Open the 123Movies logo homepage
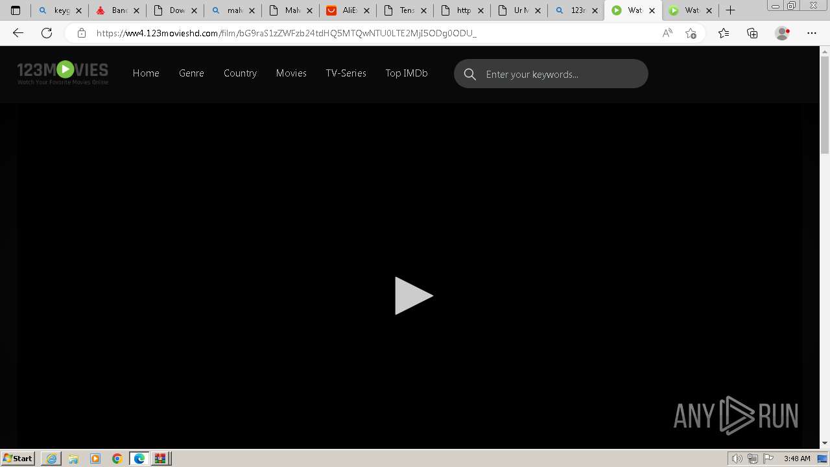This screenshot has width=830, height=467. (x=63, y=73)
